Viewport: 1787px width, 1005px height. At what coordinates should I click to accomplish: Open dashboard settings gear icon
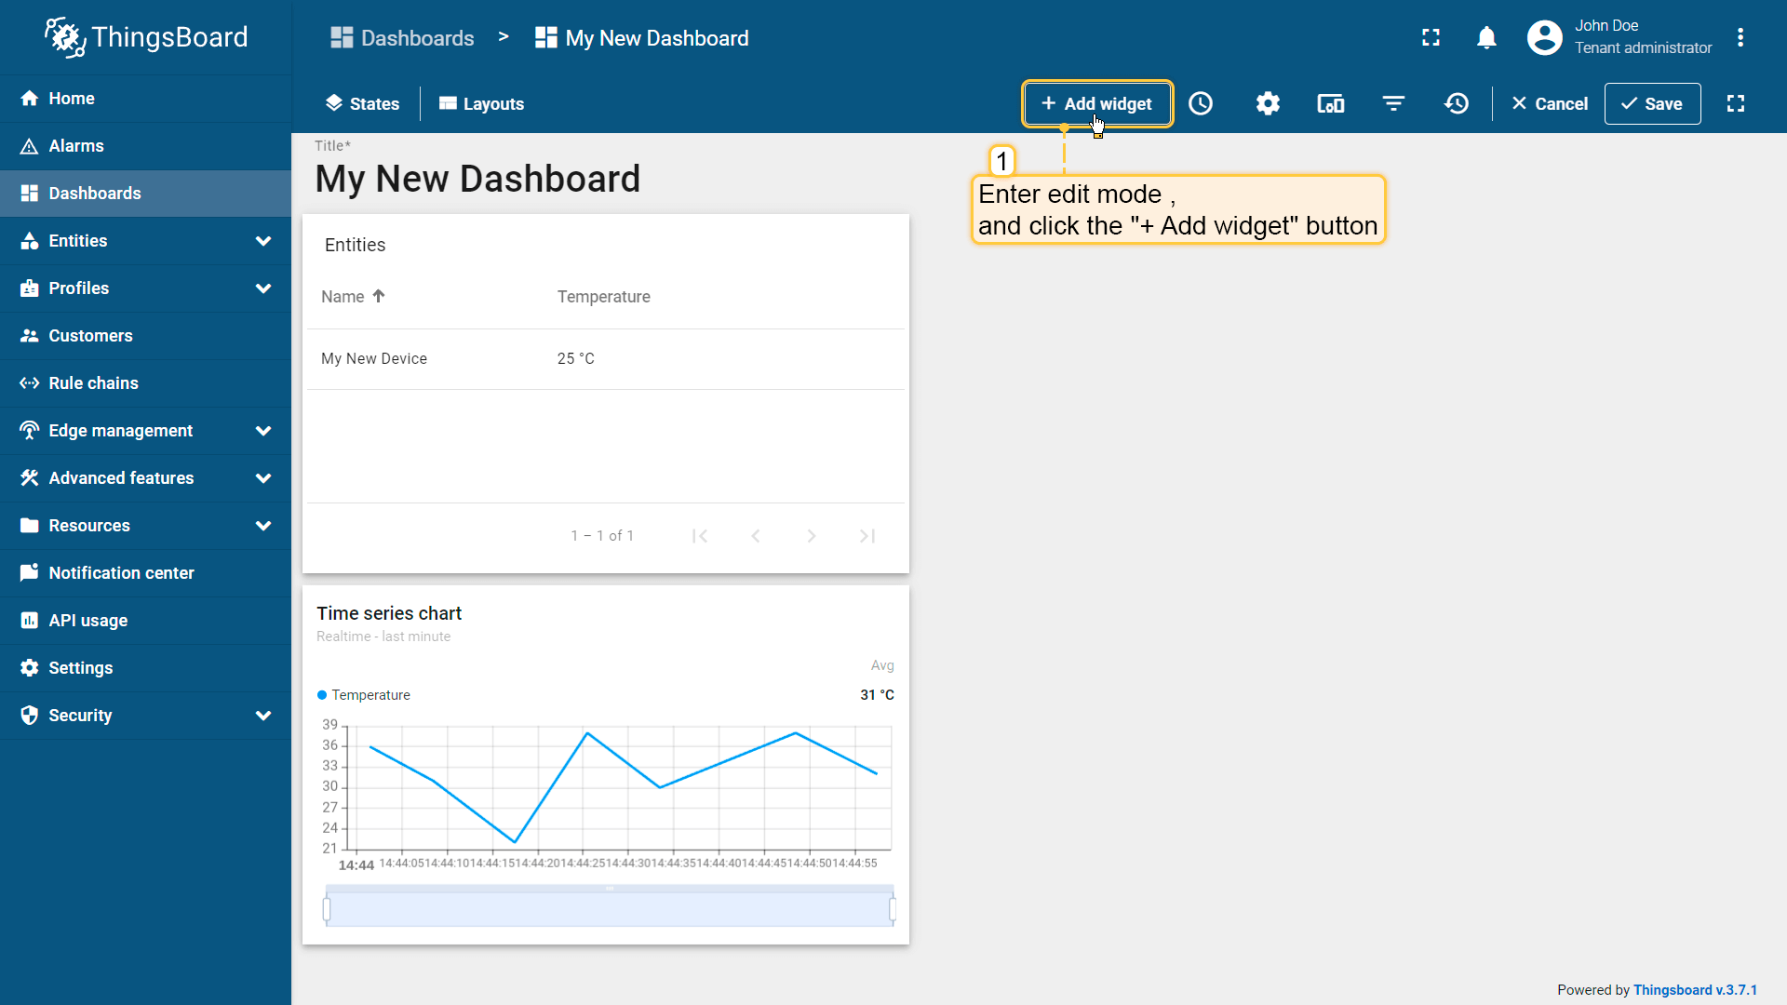pyautogui.click(x=1268, y=103)
